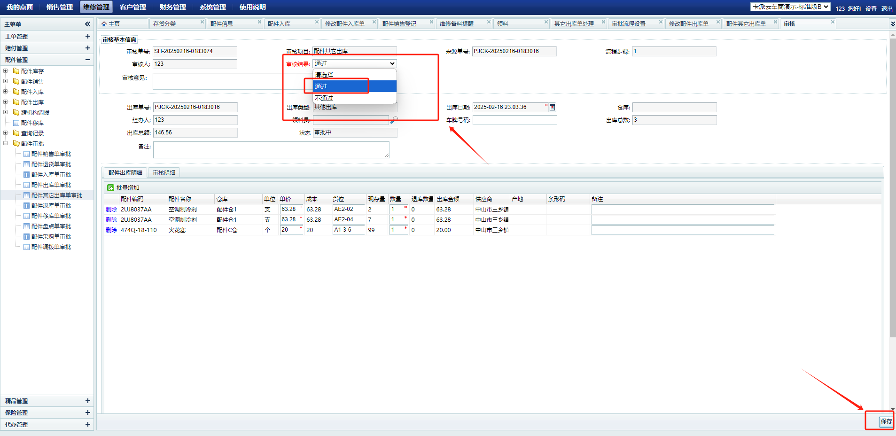Open the tab list overflow arrow
This screenshot has width=896, height=436.
click(x=892, y=24)
